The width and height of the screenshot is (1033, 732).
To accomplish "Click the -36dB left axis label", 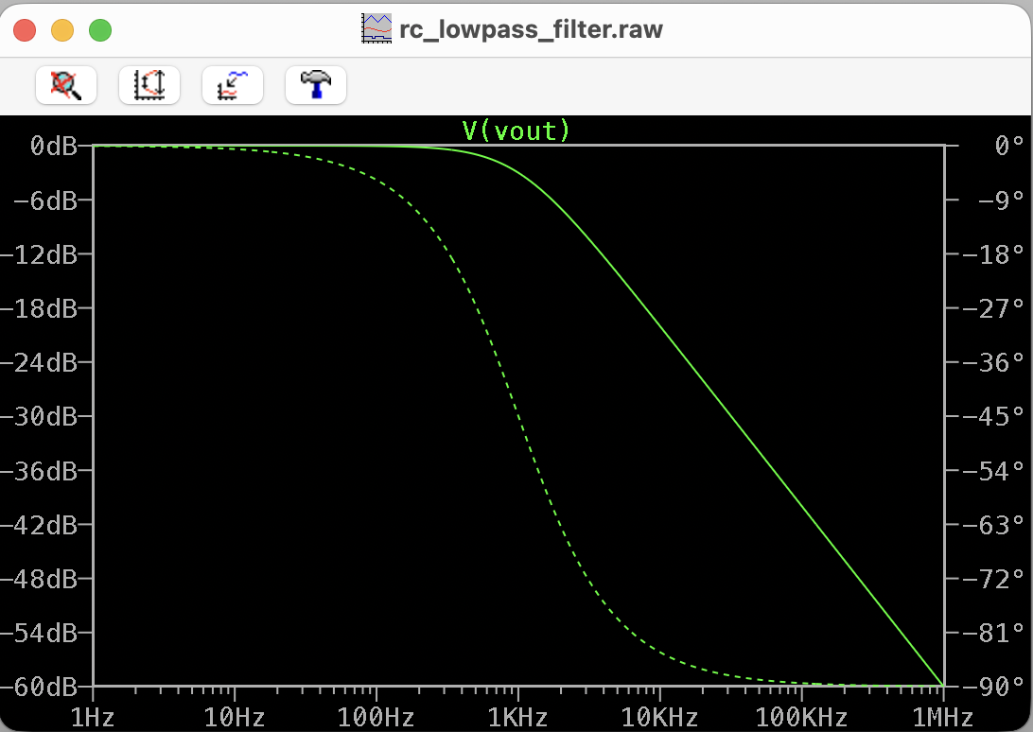I will pos(39,471).
